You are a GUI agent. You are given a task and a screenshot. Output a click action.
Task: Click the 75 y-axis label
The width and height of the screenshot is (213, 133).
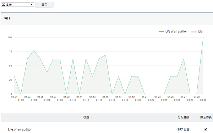pyautogui.click(x=10, y=52)
